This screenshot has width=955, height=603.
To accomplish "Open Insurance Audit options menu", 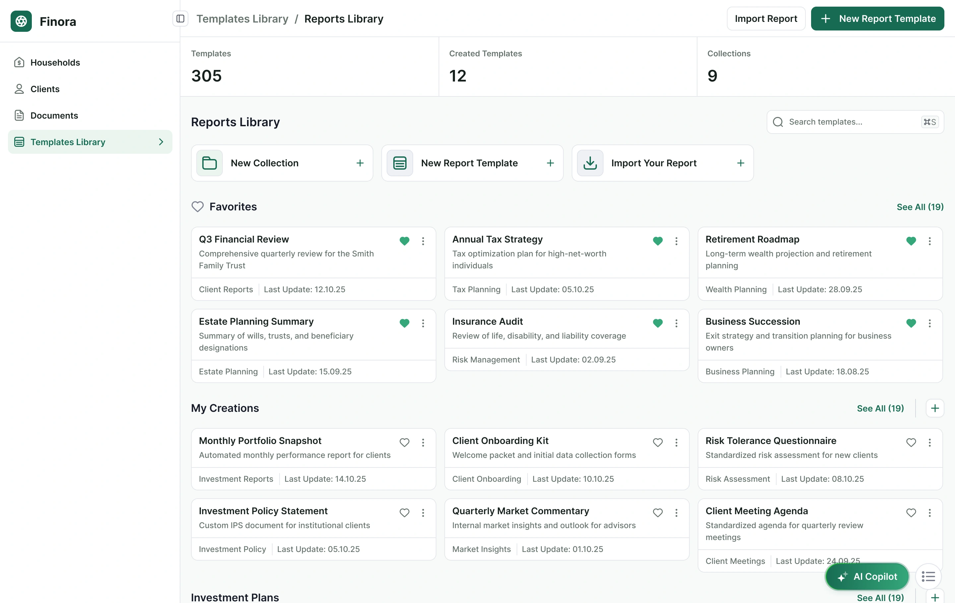I will coord(676,323).
